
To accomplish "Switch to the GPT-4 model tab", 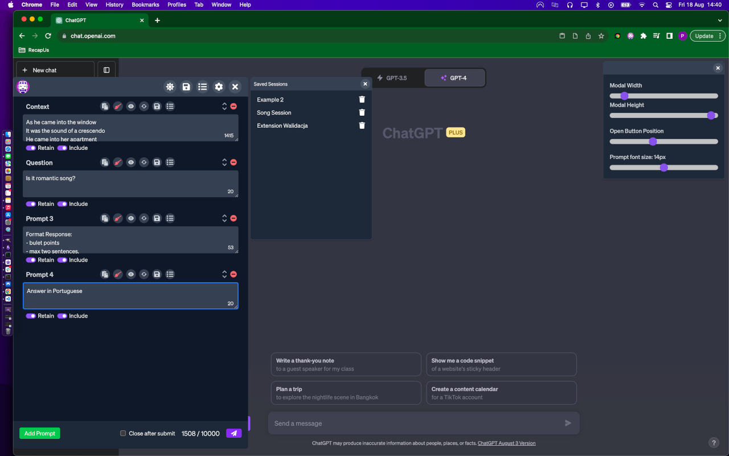I will tap(454, 78).
